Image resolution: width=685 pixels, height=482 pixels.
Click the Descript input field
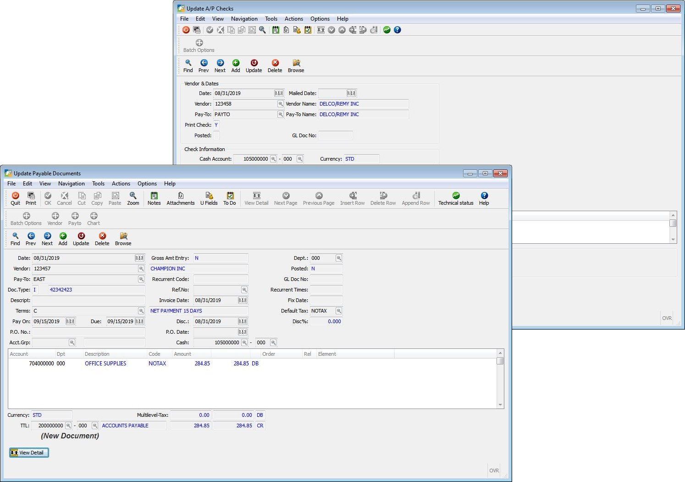point(88,300)
